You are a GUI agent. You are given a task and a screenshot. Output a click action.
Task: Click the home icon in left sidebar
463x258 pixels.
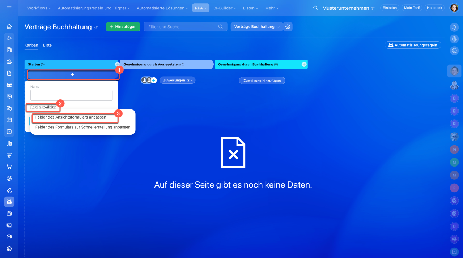tap(9, 26)
